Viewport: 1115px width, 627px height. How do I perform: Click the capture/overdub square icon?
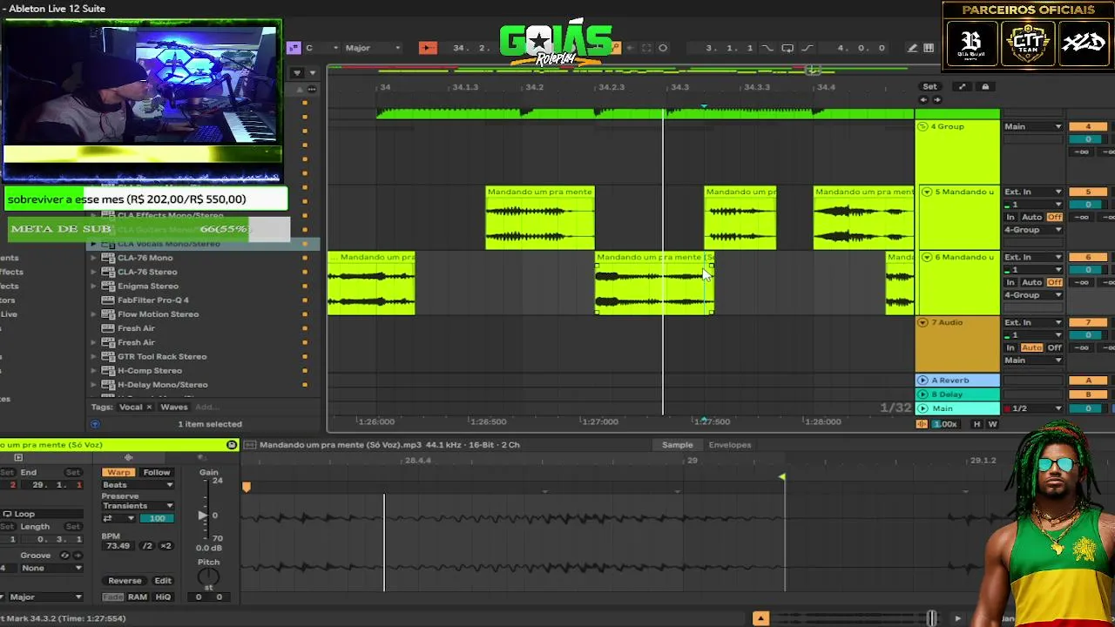[646, 48]
